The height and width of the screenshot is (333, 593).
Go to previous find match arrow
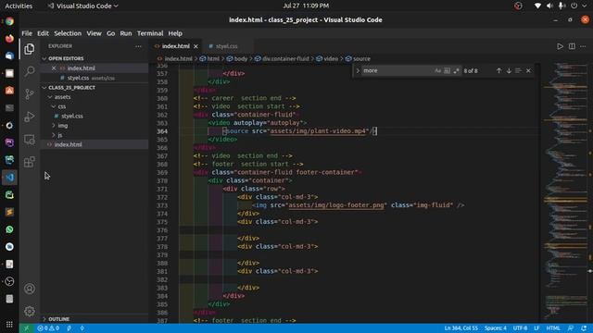click(x=498, y=70)
